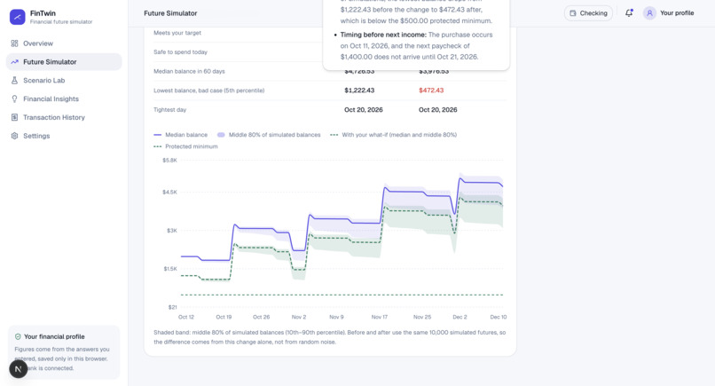This screenshot has width=715, height=386.
Task: Click the financial profile shield check icon
Action: tap(18, 336)
